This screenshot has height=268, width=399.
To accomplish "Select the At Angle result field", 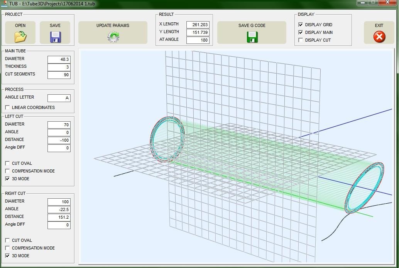I will 198,40.
